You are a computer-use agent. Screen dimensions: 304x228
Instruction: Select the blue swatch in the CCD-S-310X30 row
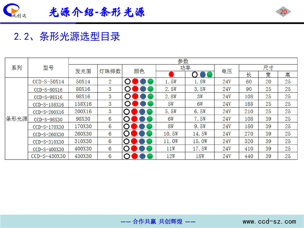pos(143,141)
